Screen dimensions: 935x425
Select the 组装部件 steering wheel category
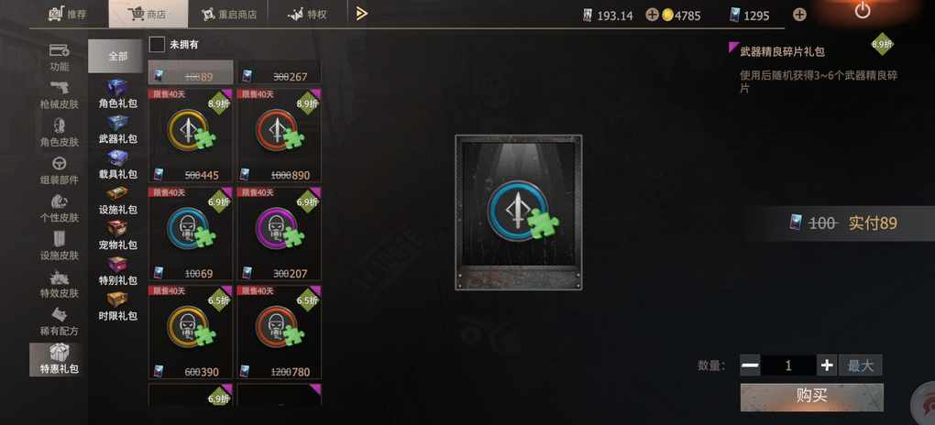(x=59, y=170)
